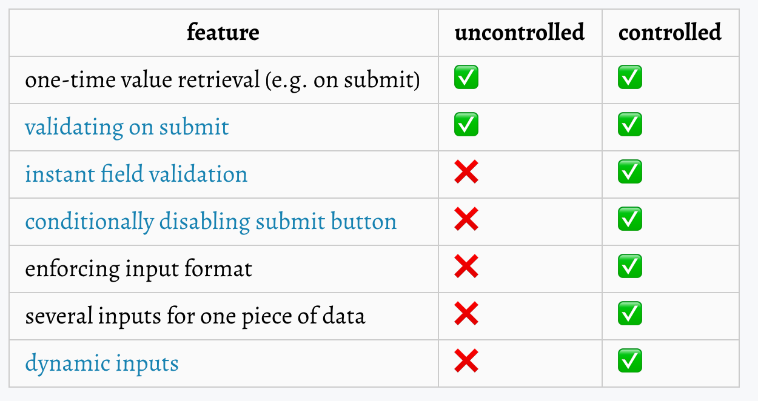
Task: Click the red cross for conditionally disabling submit
Action: click(x=466, y=220)
